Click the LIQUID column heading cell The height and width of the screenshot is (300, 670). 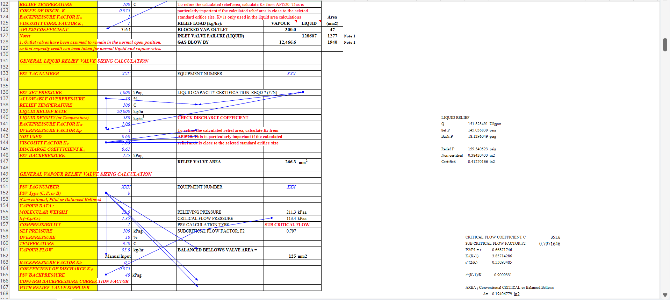[309, 23]
